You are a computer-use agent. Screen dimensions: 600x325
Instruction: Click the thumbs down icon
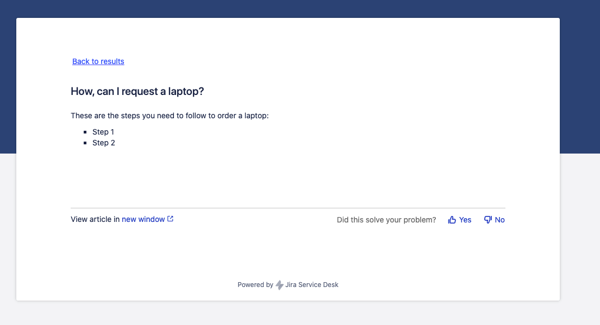(x=488, y=220)
